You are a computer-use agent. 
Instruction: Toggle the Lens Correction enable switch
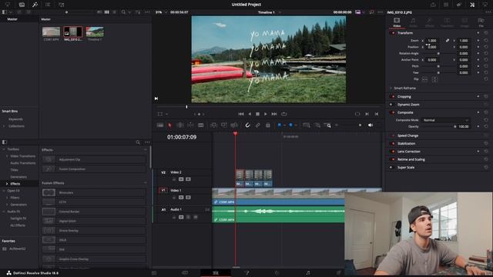(x=393, y=152)
